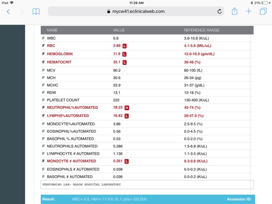
Task: Reload the page with refresh icon
Action: tap(219, 11)
